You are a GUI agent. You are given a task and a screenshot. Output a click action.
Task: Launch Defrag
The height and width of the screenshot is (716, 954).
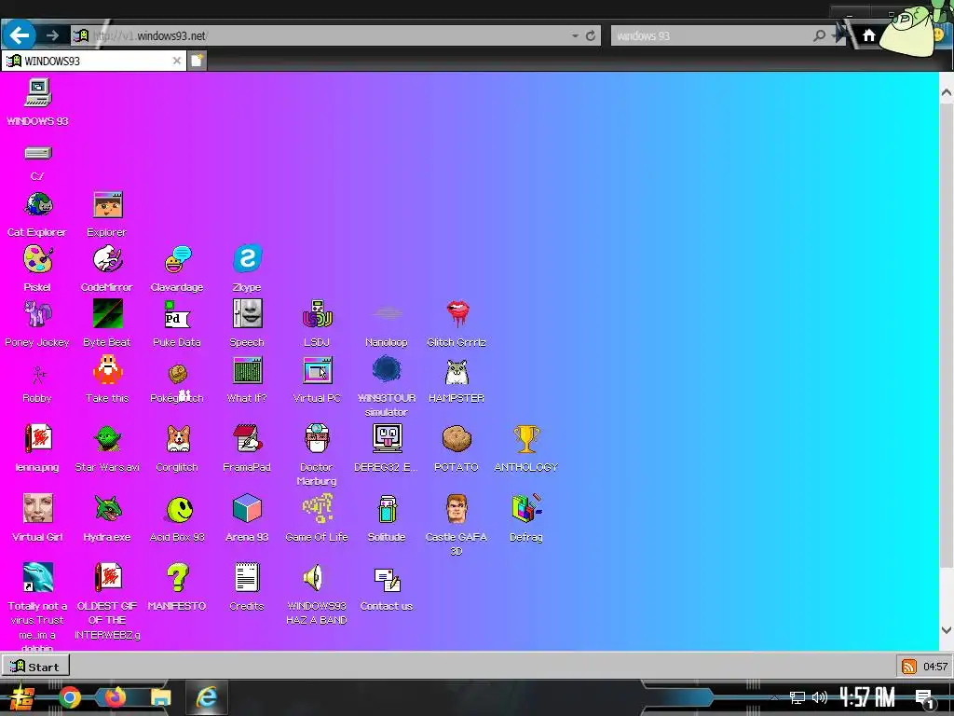tap(526, 508)
